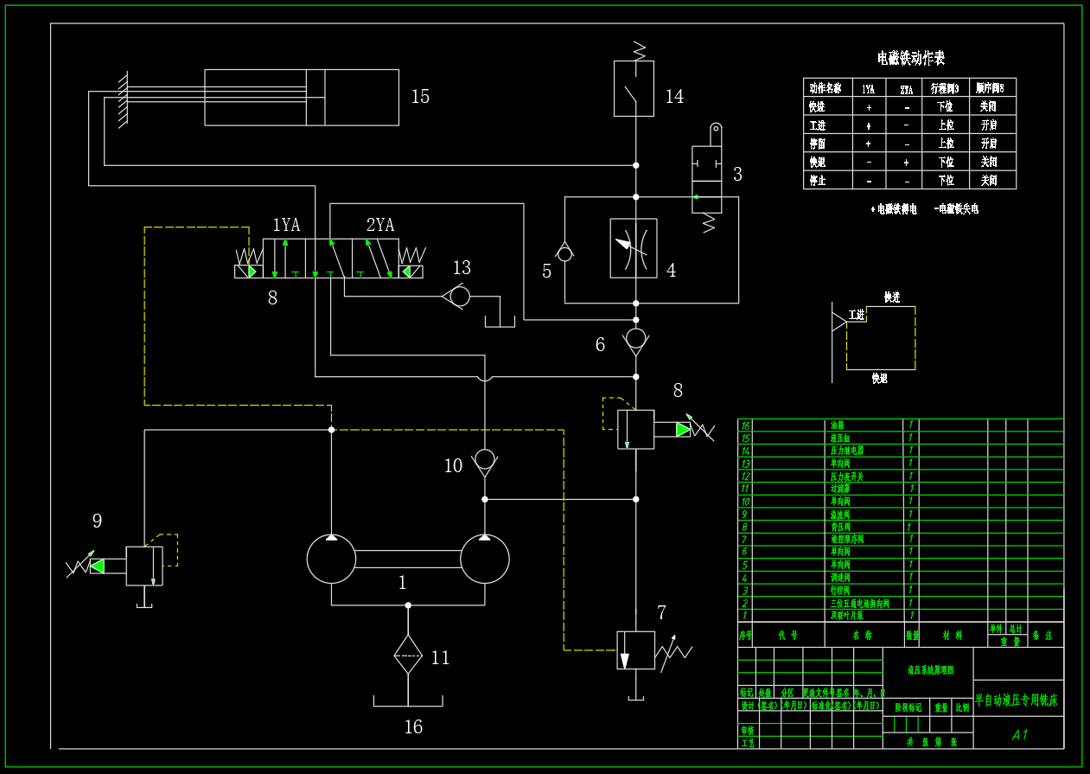Viewport: 1090px width, 774px height.
Task: Click the "材料" column header
Action: (953, 635)
